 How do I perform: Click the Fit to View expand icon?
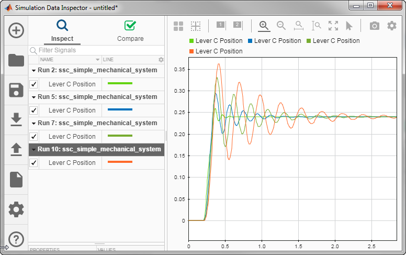pyautogui.click(x=333, y=26)
